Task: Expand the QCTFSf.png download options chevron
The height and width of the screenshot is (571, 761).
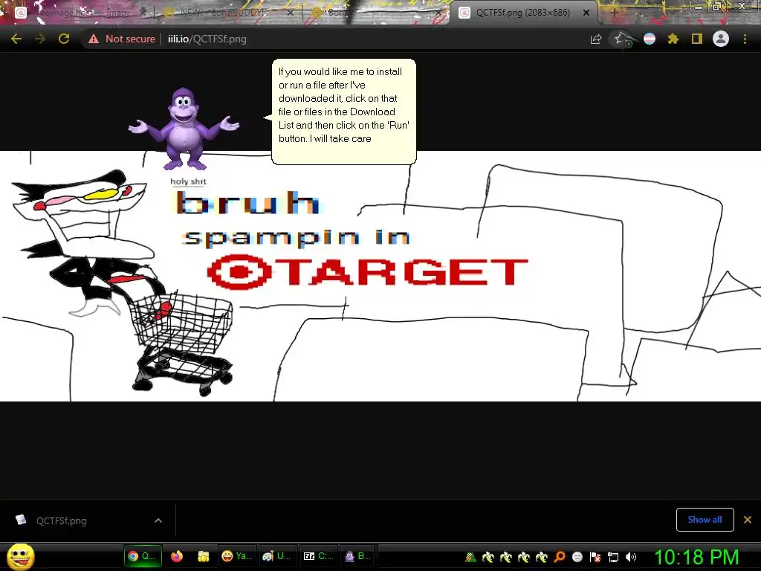Action: (158, 520)
